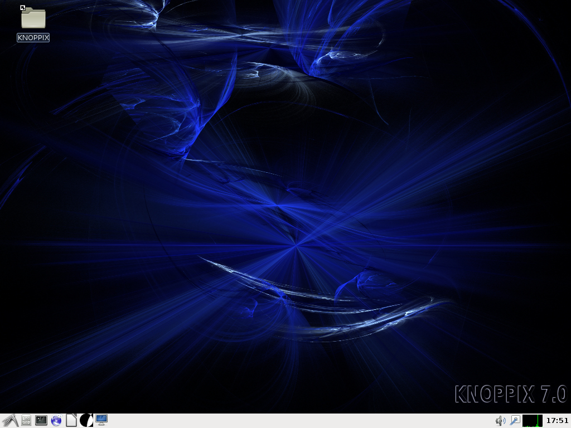Click the 17:51 clock in the panel
This screenshot has width=571, height=428.
coord(557,421)
